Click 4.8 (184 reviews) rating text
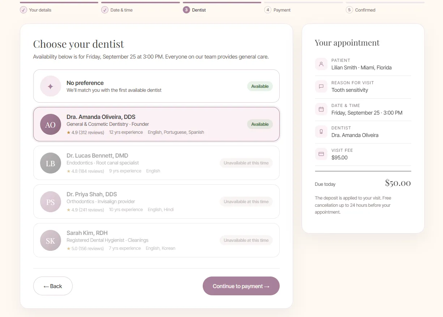This screenshot has height=317, width=443. point(88,171)
